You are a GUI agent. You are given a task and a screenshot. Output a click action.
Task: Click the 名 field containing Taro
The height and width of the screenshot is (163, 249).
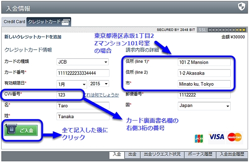point(83,106)
